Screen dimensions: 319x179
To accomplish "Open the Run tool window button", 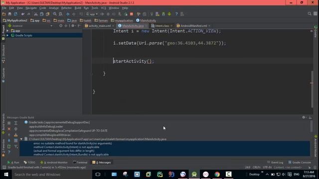I will (x=13, y=163).
